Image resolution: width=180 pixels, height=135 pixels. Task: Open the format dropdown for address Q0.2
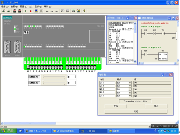(130, 83)
